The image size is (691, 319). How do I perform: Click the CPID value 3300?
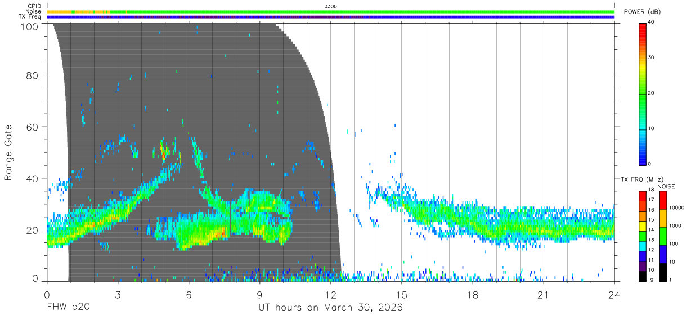point(331,6)
